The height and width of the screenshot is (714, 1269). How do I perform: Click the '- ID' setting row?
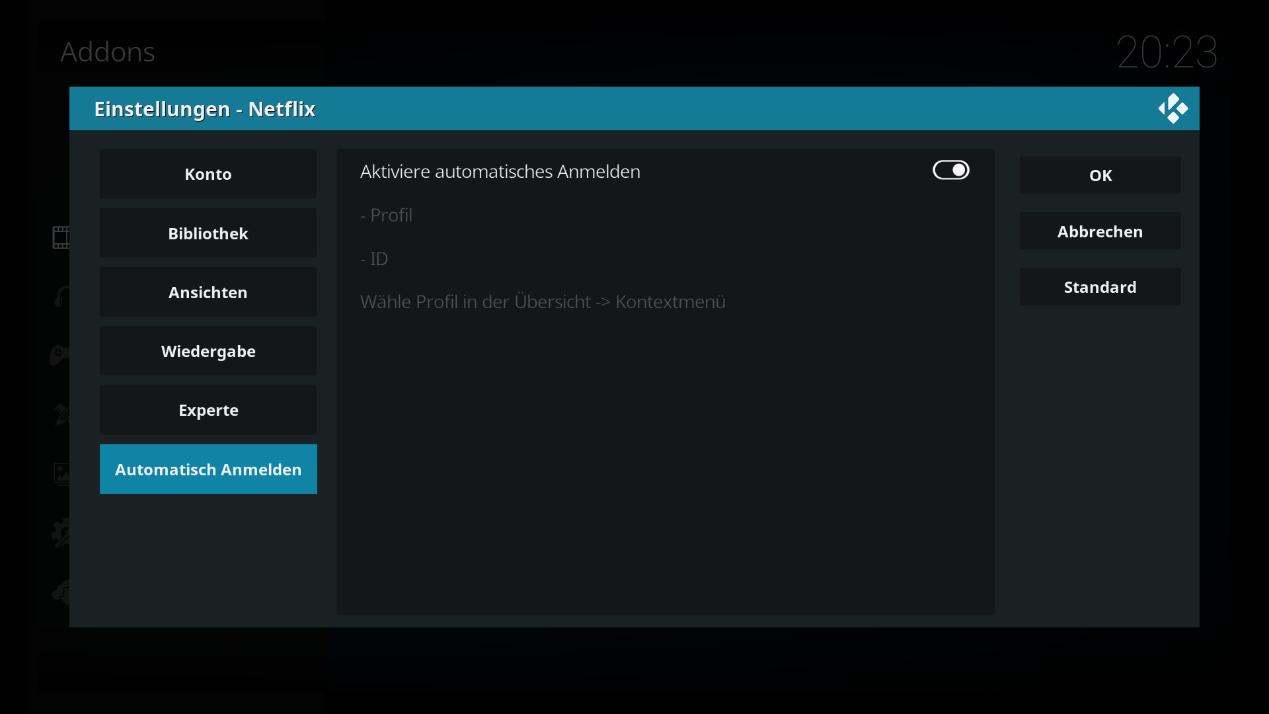pos(665,258)
